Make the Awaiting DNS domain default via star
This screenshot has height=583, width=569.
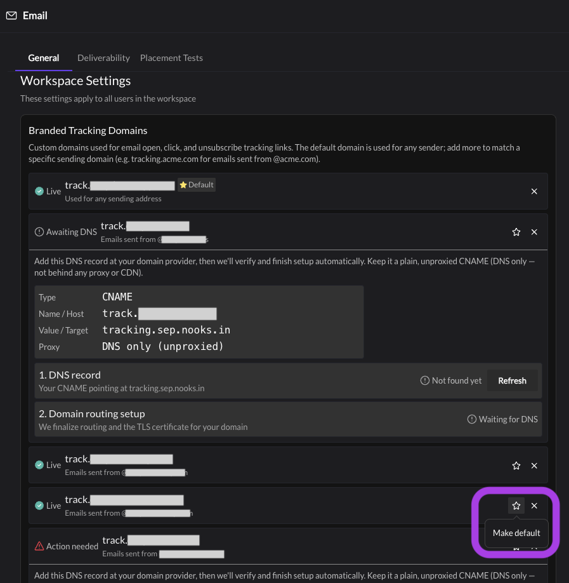516,232
